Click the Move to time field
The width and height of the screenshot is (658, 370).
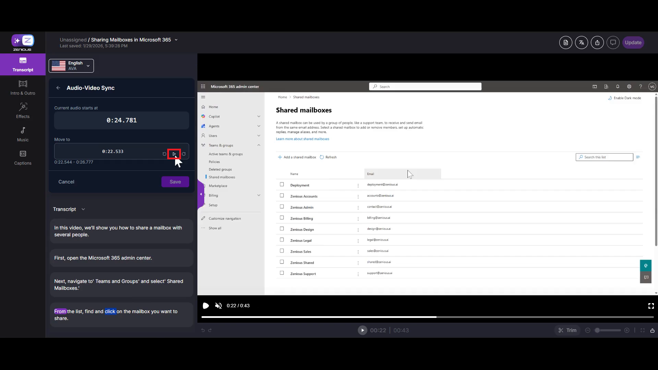pyautogui.click(x=113, y=151)
